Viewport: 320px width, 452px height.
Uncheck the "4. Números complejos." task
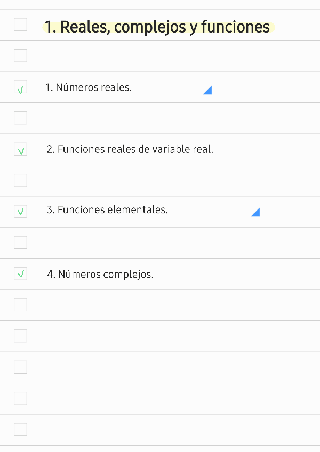tap(20, 273)
